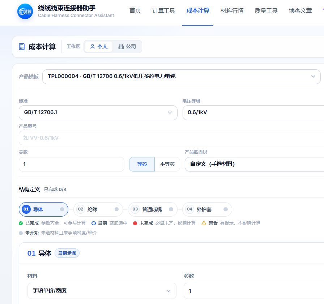Click the calculator icon beside 成本计算 title
The height and width of the screenshot is (304, 324).
click(22, 47)
